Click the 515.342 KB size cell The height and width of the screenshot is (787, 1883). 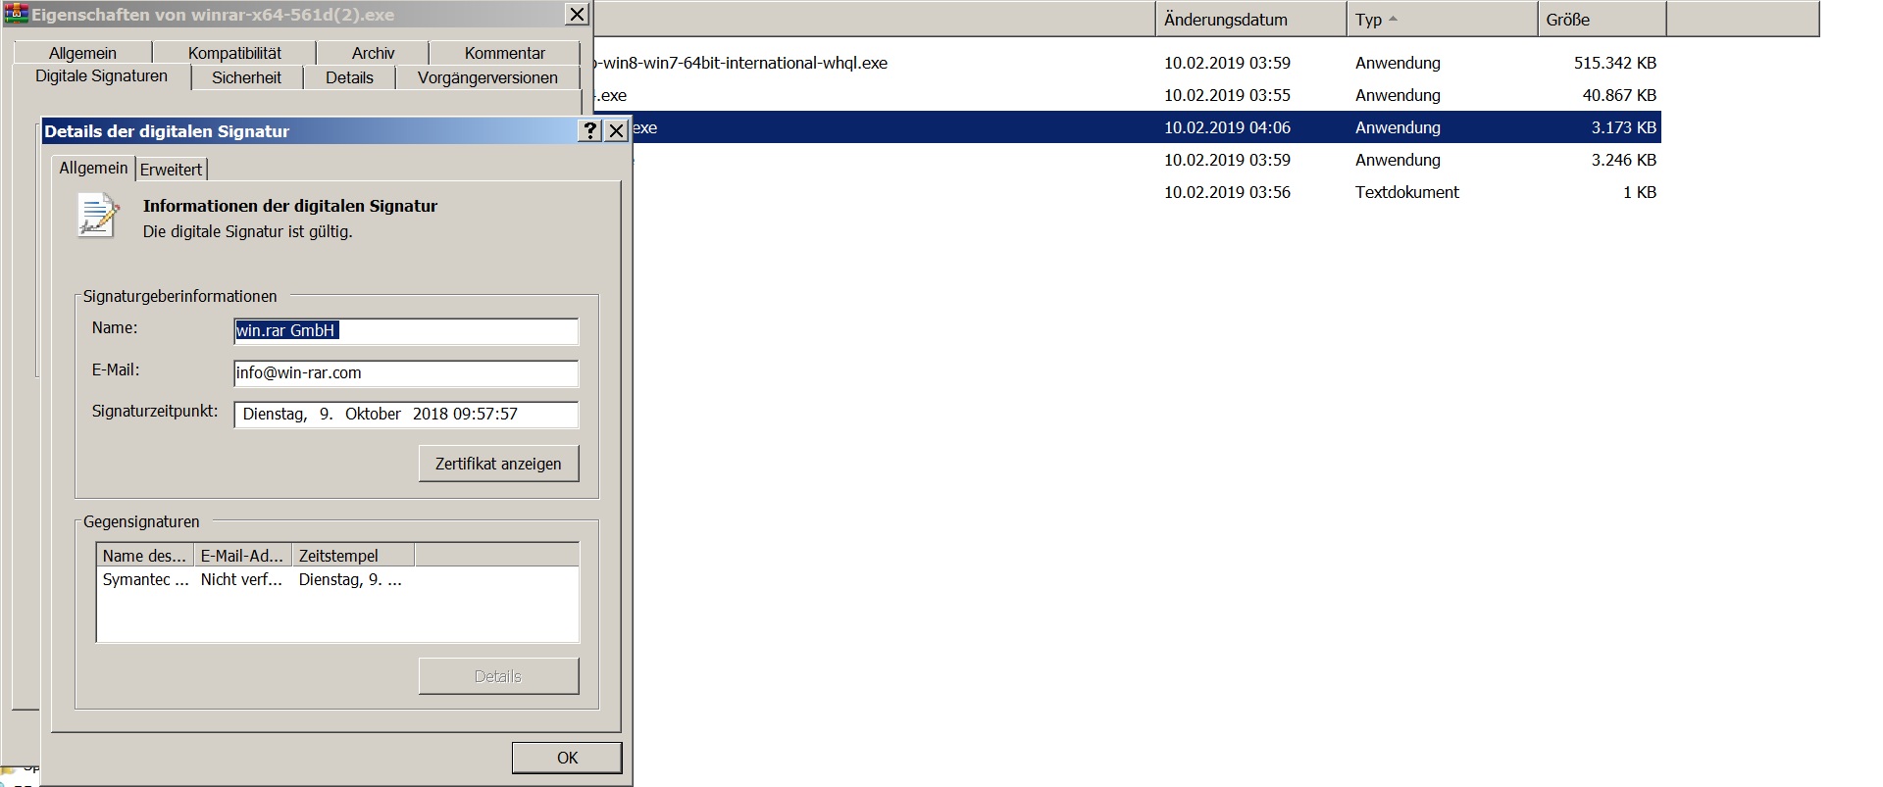pos(1615,63)
